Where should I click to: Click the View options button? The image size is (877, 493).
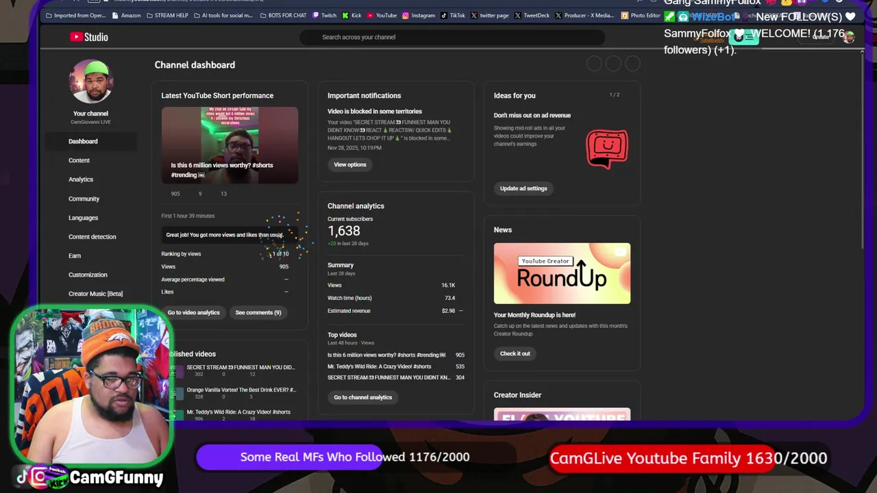[x=350, y=164]
